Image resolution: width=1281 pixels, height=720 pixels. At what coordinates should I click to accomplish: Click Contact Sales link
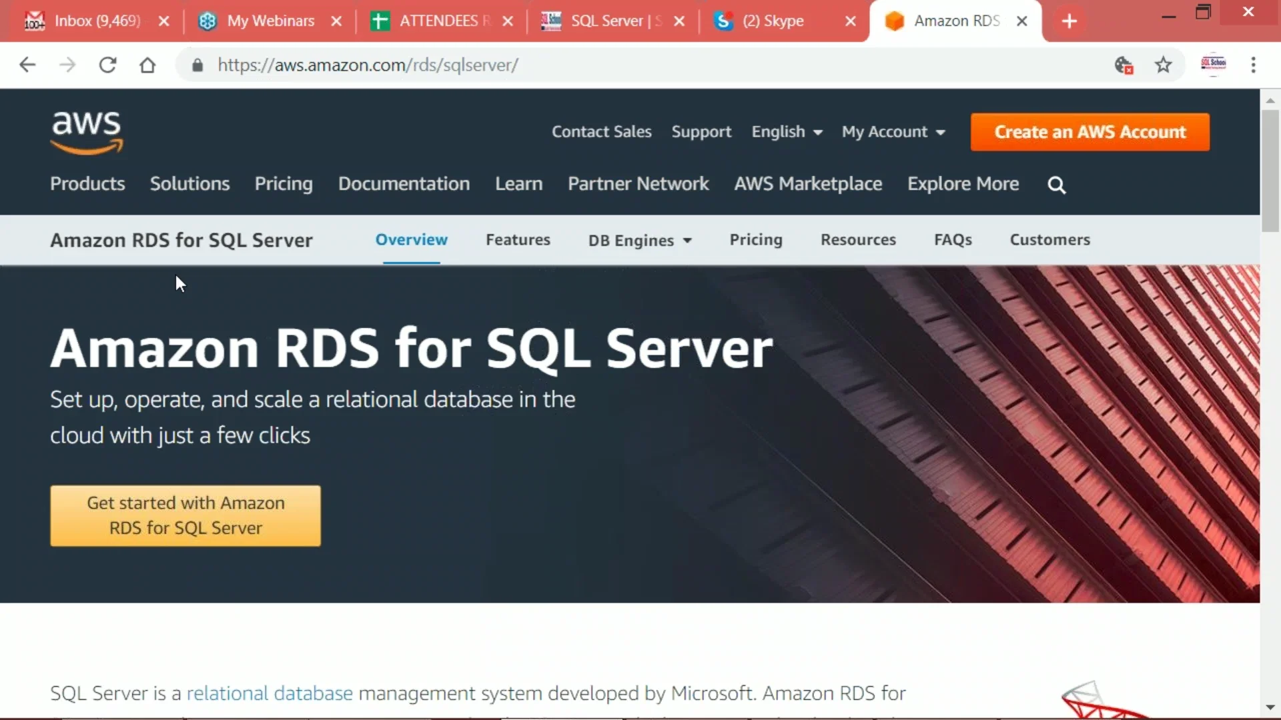601,132
